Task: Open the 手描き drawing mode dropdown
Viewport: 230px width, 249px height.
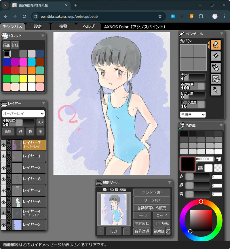Action: point(193,115)
